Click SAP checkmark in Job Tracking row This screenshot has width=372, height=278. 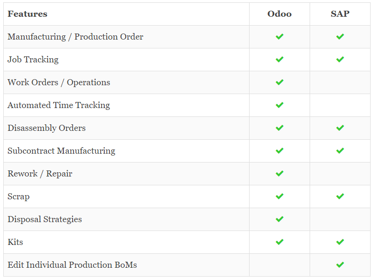[x=340, y=59]
